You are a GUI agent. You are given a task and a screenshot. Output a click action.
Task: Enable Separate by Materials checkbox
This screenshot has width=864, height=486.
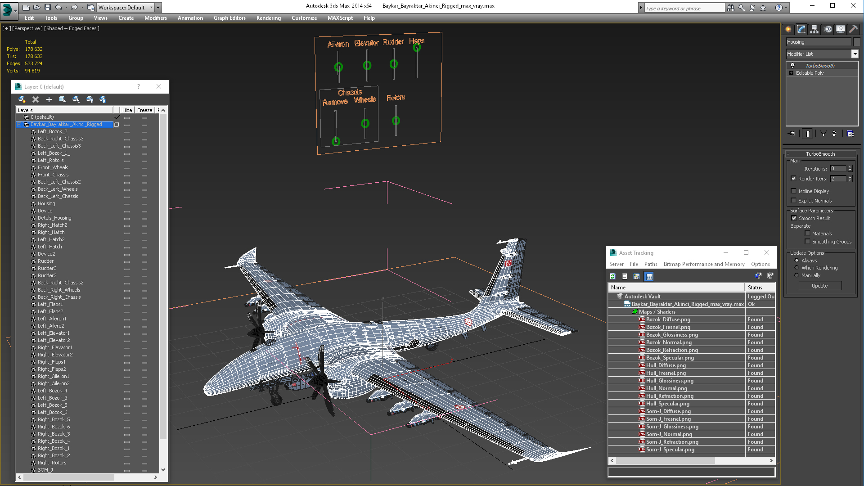click(x=807, y=234)
